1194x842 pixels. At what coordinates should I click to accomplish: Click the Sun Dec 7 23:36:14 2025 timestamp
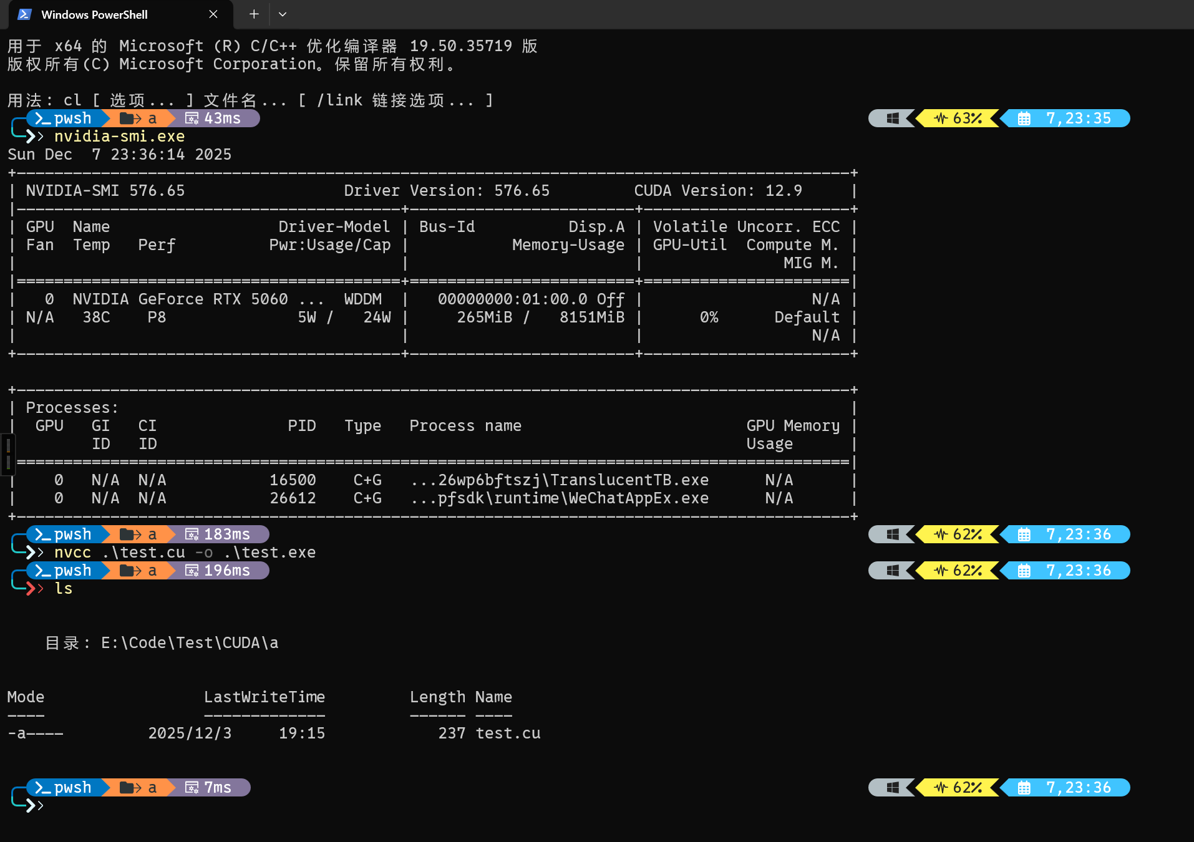(x=119, y=155)
